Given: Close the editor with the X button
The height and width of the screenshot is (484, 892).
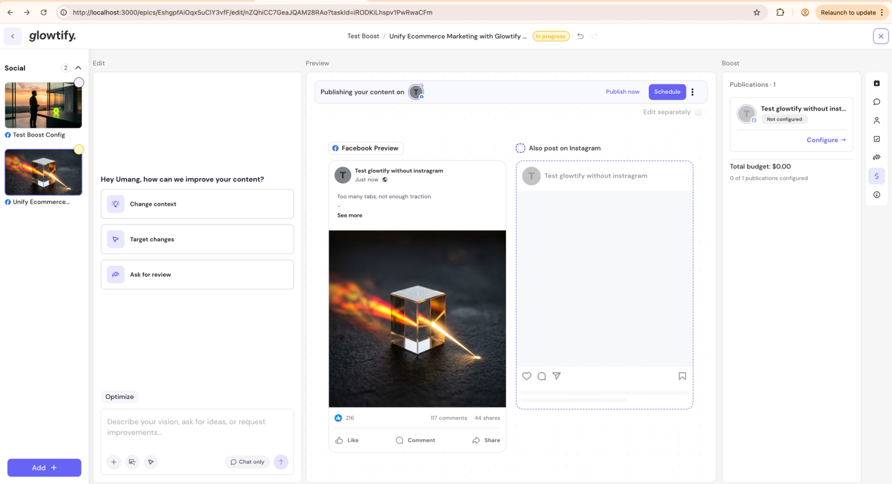Looking at the screenshot, I should coord(881,36).
